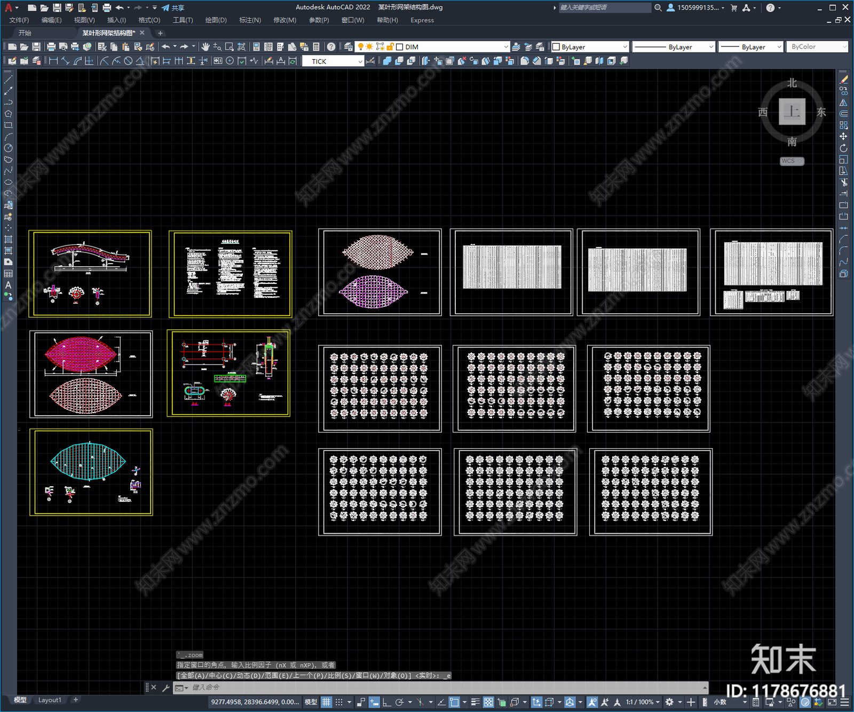Open the 绘图(D) menu
This screenshot has height=712, width=854.
pyautogui.click(x=216, y=20)
